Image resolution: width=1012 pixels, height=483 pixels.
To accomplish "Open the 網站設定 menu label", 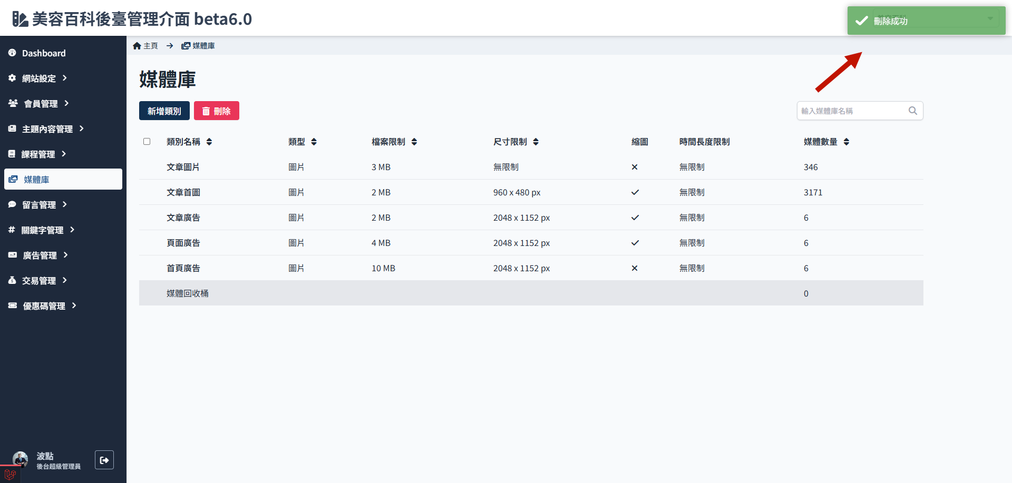I will point(39,78).
